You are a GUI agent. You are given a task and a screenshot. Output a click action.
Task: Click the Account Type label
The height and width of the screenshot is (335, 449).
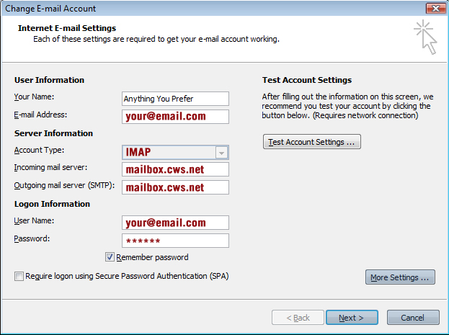click(x=39, y=151)
